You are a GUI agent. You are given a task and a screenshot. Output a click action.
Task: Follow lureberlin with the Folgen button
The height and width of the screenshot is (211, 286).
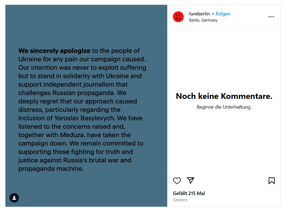(223, 14)
